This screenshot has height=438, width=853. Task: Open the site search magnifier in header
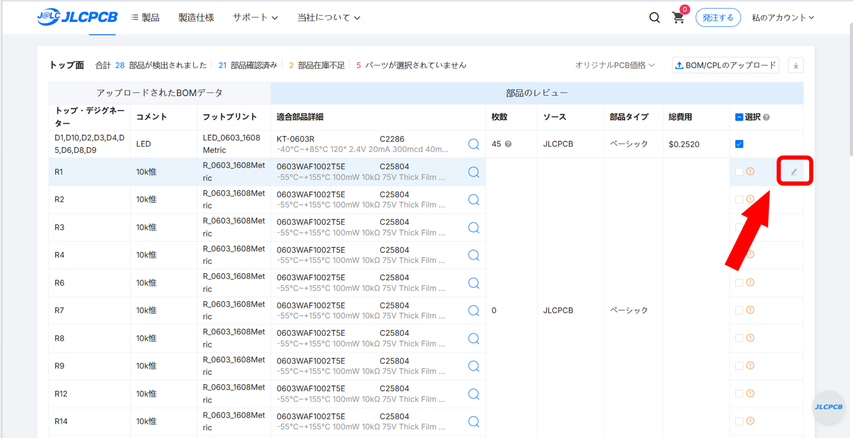click(x=654, y=18)
